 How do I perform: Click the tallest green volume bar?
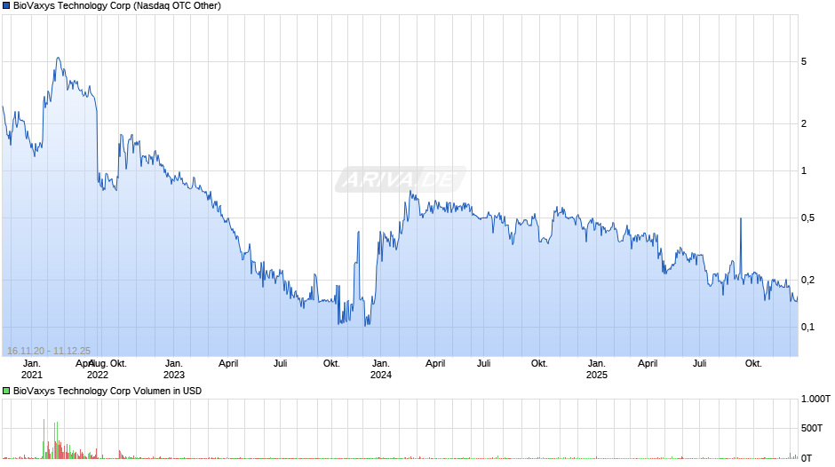(44, 439)
